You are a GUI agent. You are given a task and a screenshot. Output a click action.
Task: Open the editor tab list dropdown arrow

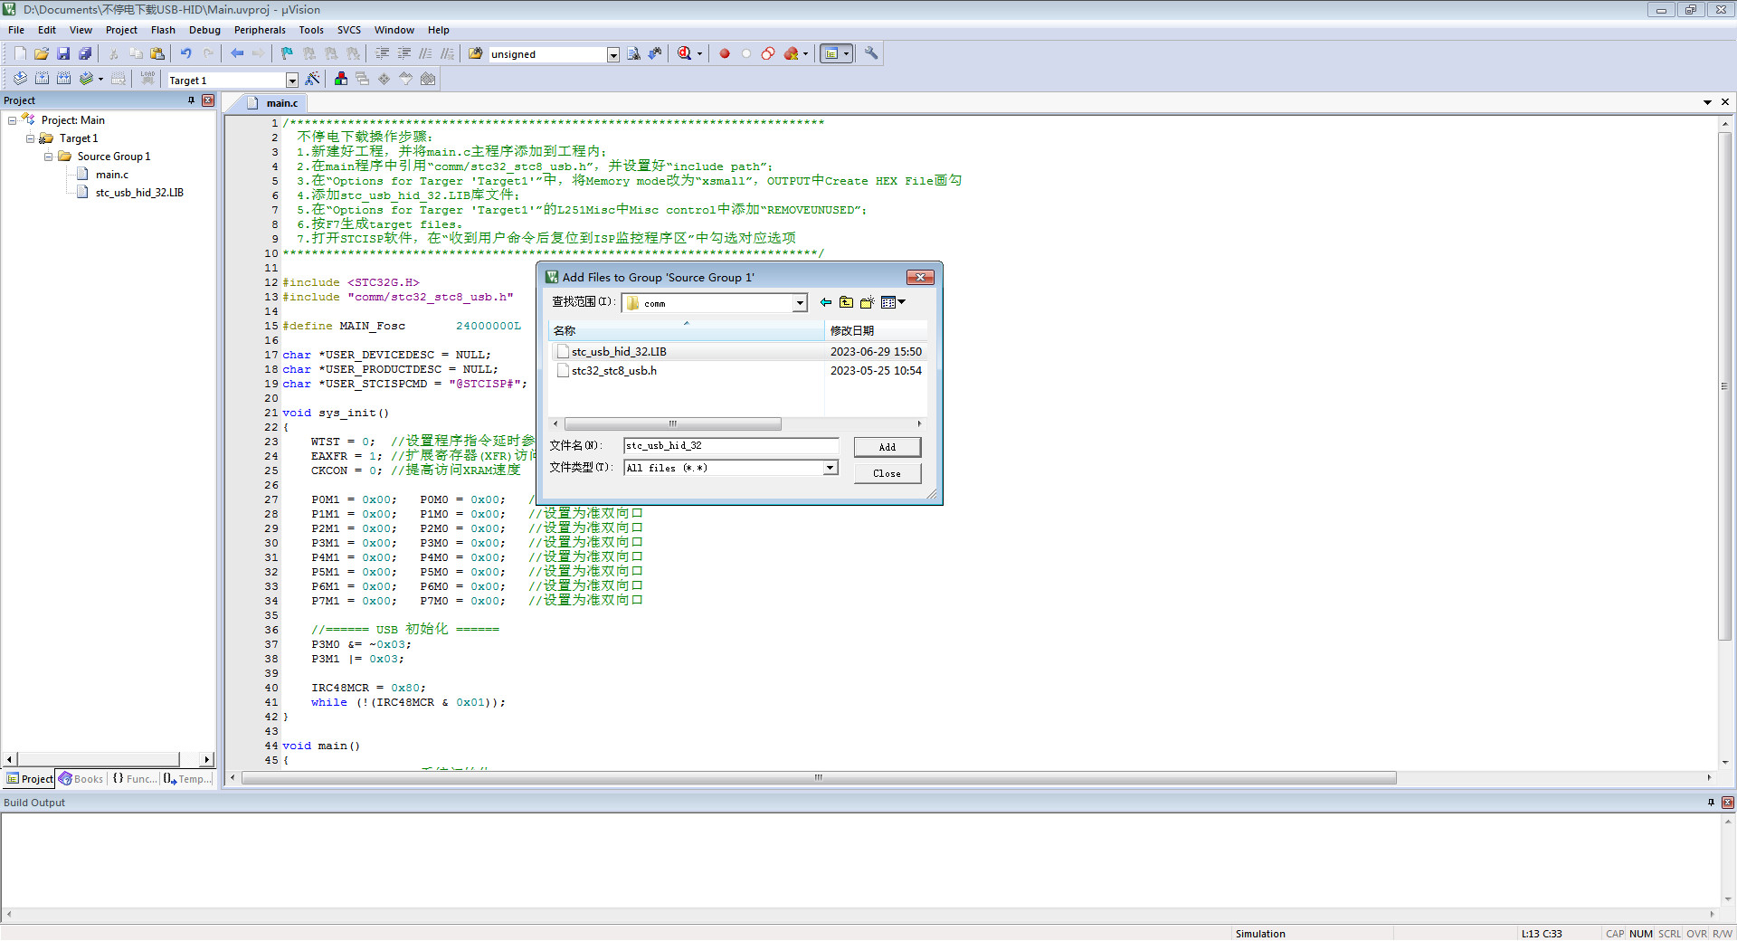[1707, 102]
